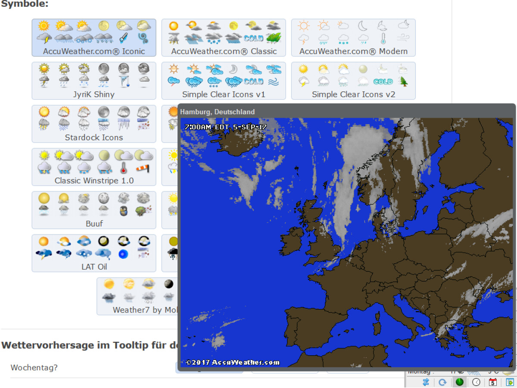
Task: Click the blue swap arrows icon
Action: (x=426, y=382)
